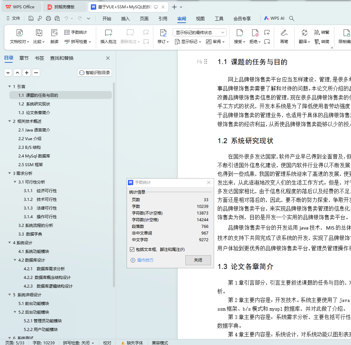Screen dimensions: 351x345
Task: Switch to the 开始 ribbon tab
Action: [x=107, y=19]
